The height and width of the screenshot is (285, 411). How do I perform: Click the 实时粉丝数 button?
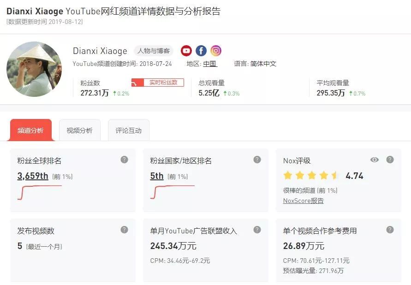[158, 83]
